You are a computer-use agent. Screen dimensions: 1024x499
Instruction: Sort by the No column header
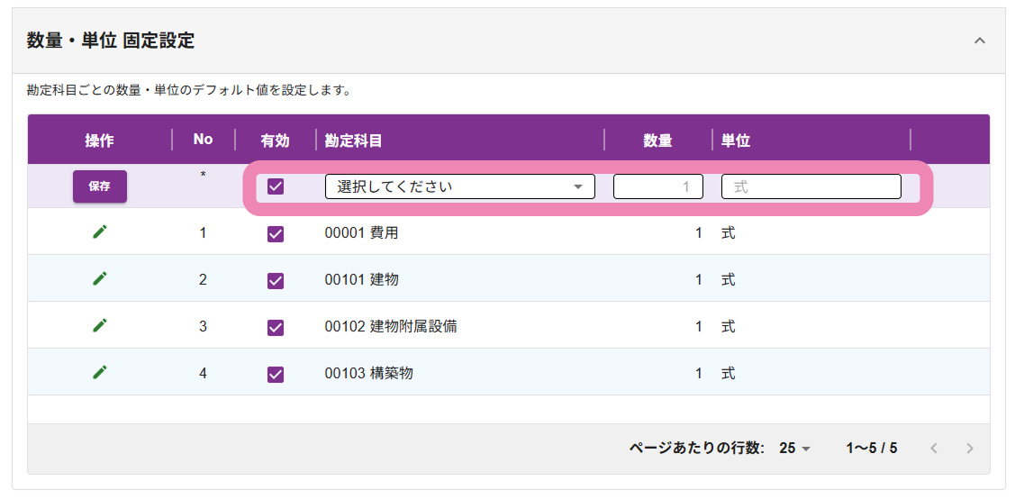pos(203,139)
